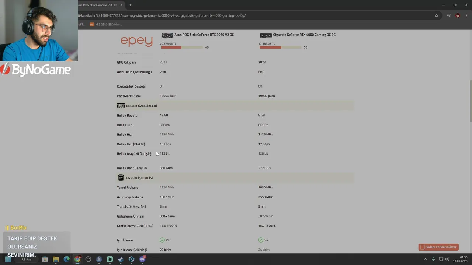This screenshot has width=472, height=265.
Task: Click the 15.7 TFLOPS value
Action: click(x=267, y=226)
